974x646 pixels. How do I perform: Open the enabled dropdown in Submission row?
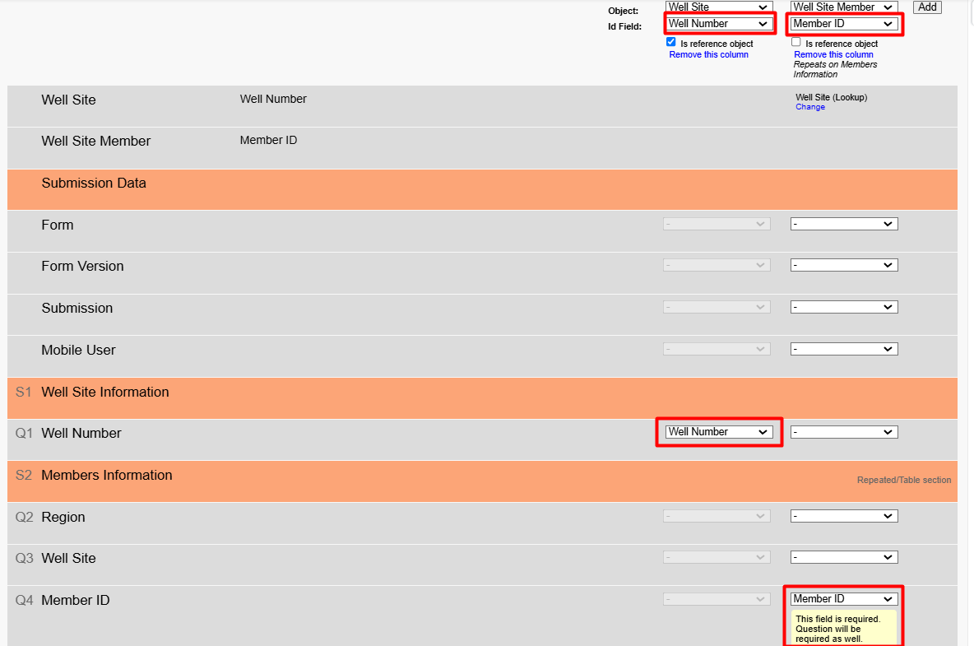[843, 307]
